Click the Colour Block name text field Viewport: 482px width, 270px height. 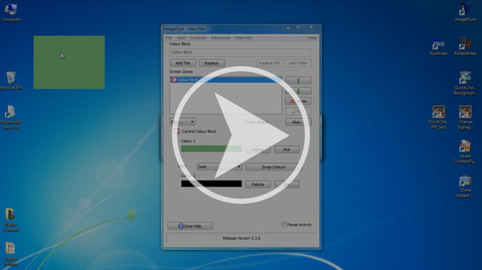240,52
